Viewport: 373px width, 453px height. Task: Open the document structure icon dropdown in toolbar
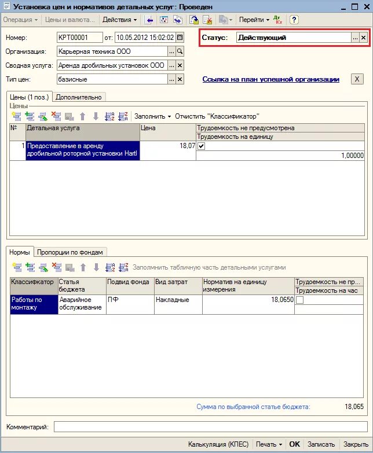coord(225,20)
